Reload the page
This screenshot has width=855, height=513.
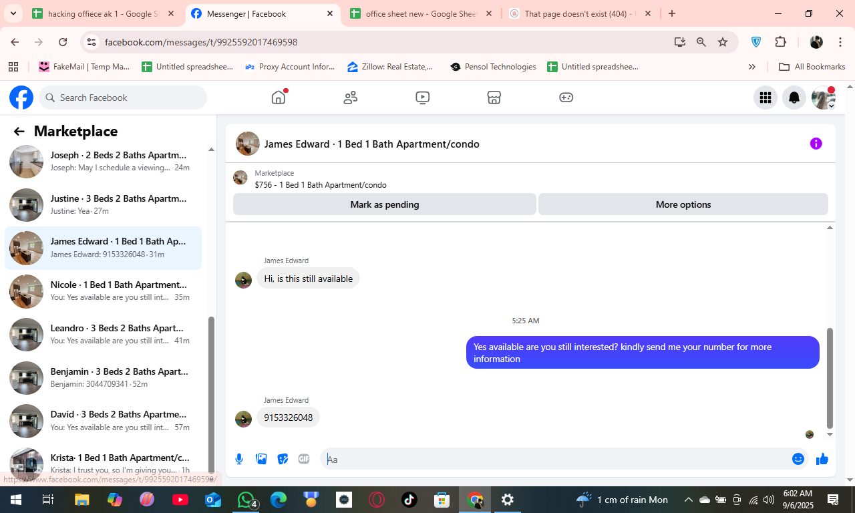[63, 42]
